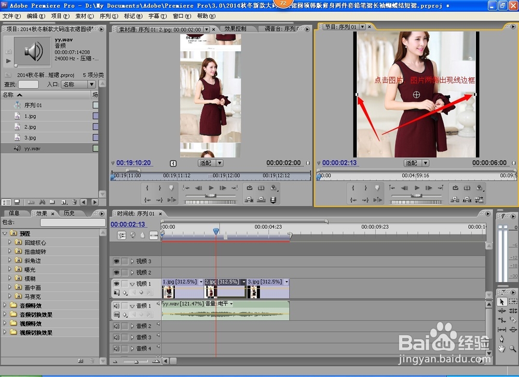The height and width of the screenshot is (377, 519).
Task: Open Source monitor 适配 zoom dropdown
Action: [x=211, y=163]
